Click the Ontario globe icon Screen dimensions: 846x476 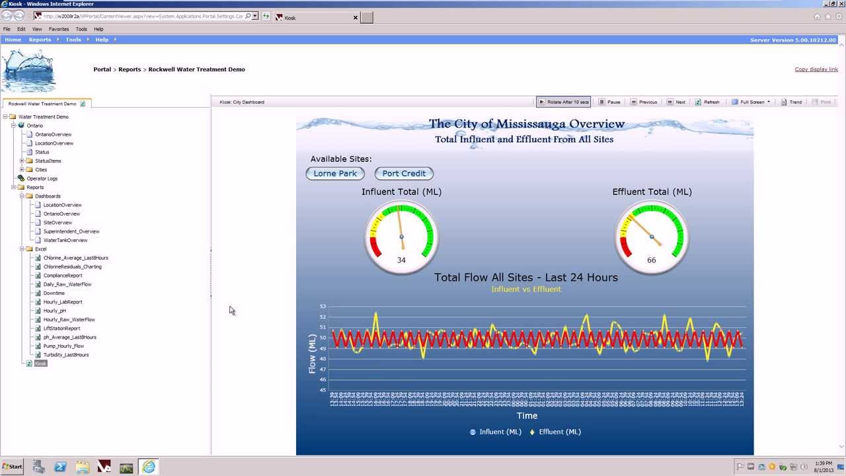pos(21,126)
